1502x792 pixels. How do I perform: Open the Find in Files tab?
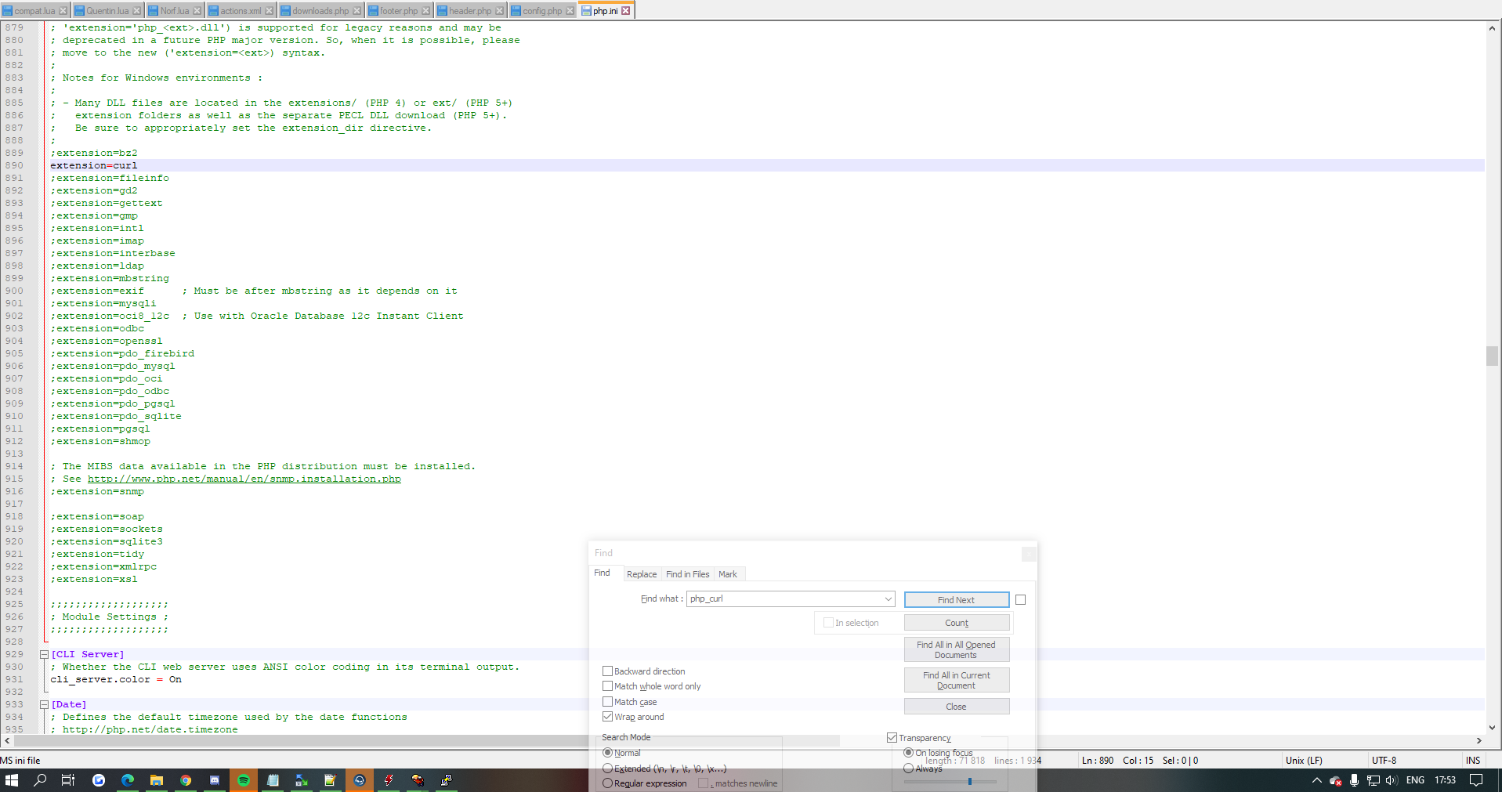pyautogui.click(x=687, y=574)
